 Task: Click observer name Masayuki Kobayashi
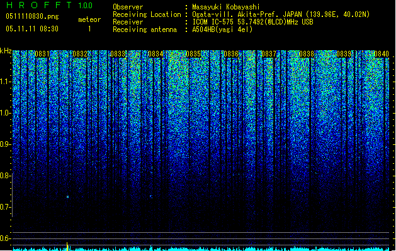click(226, 7)
